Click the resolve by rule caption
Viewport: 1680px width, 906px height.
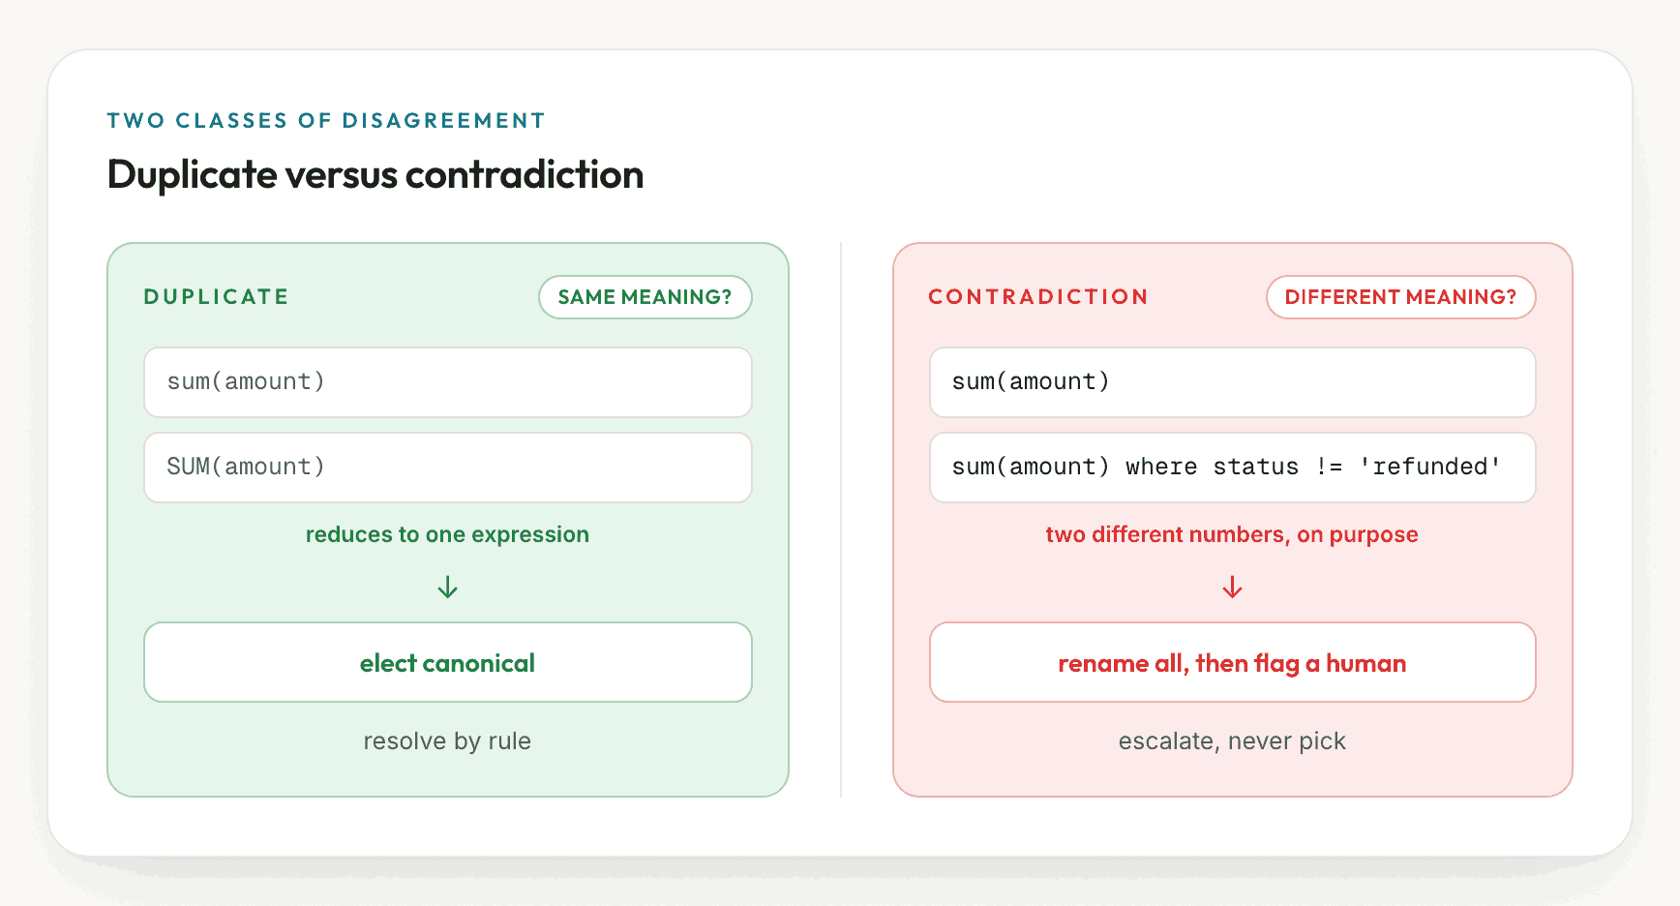[447, 740]
